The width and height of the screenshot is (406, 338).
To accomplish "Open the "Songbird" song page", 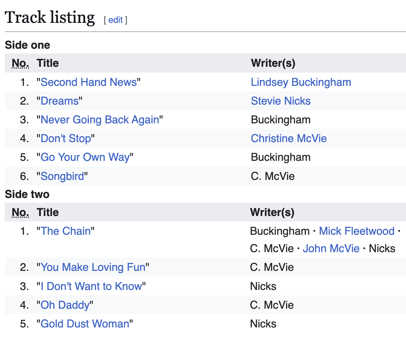I will click(x=62, y=176).
